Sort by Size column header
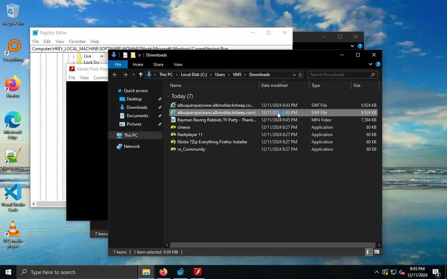Image resolution: width=447 pixels, height=279 pixels. pos(365,85)
